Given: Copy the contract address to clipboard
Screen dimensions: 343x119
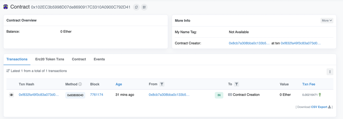Looking at the screenshot, I should click(136, 7).
